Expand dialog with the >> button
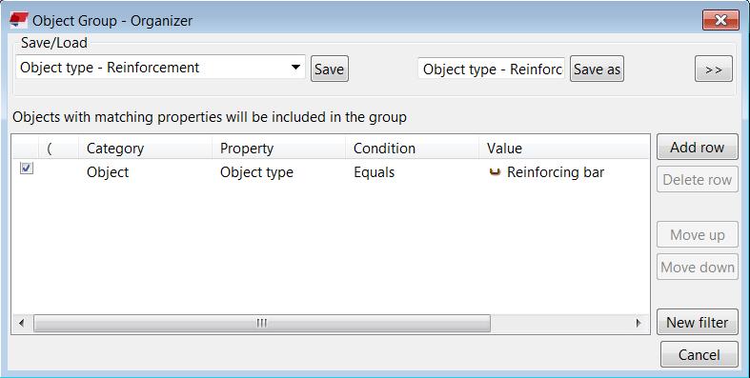The image size is (750, 378). pos(713,70)
